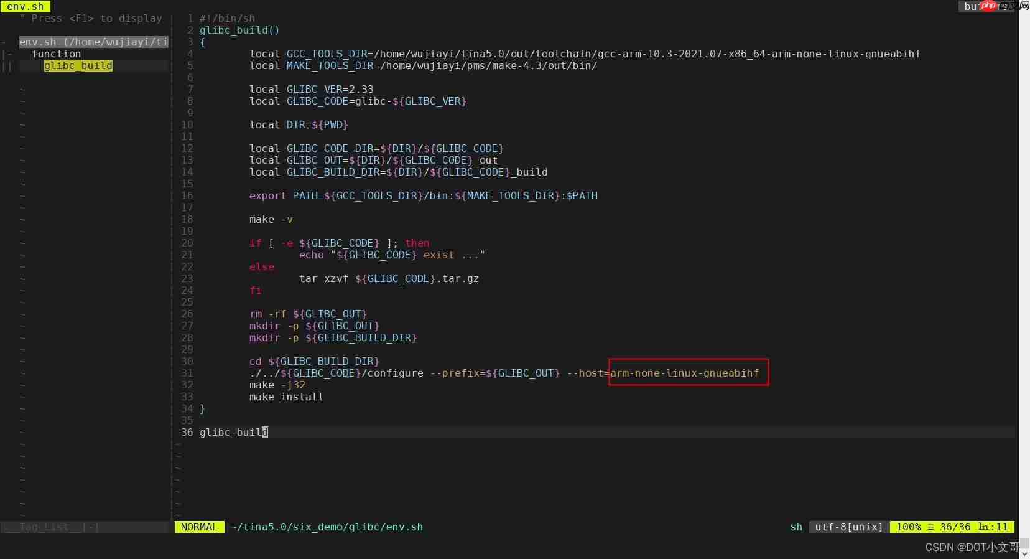Click the 'Press <F1> to display' help hint
Image resolution: width=1030 pixels, height=559 pixels.
96,18
